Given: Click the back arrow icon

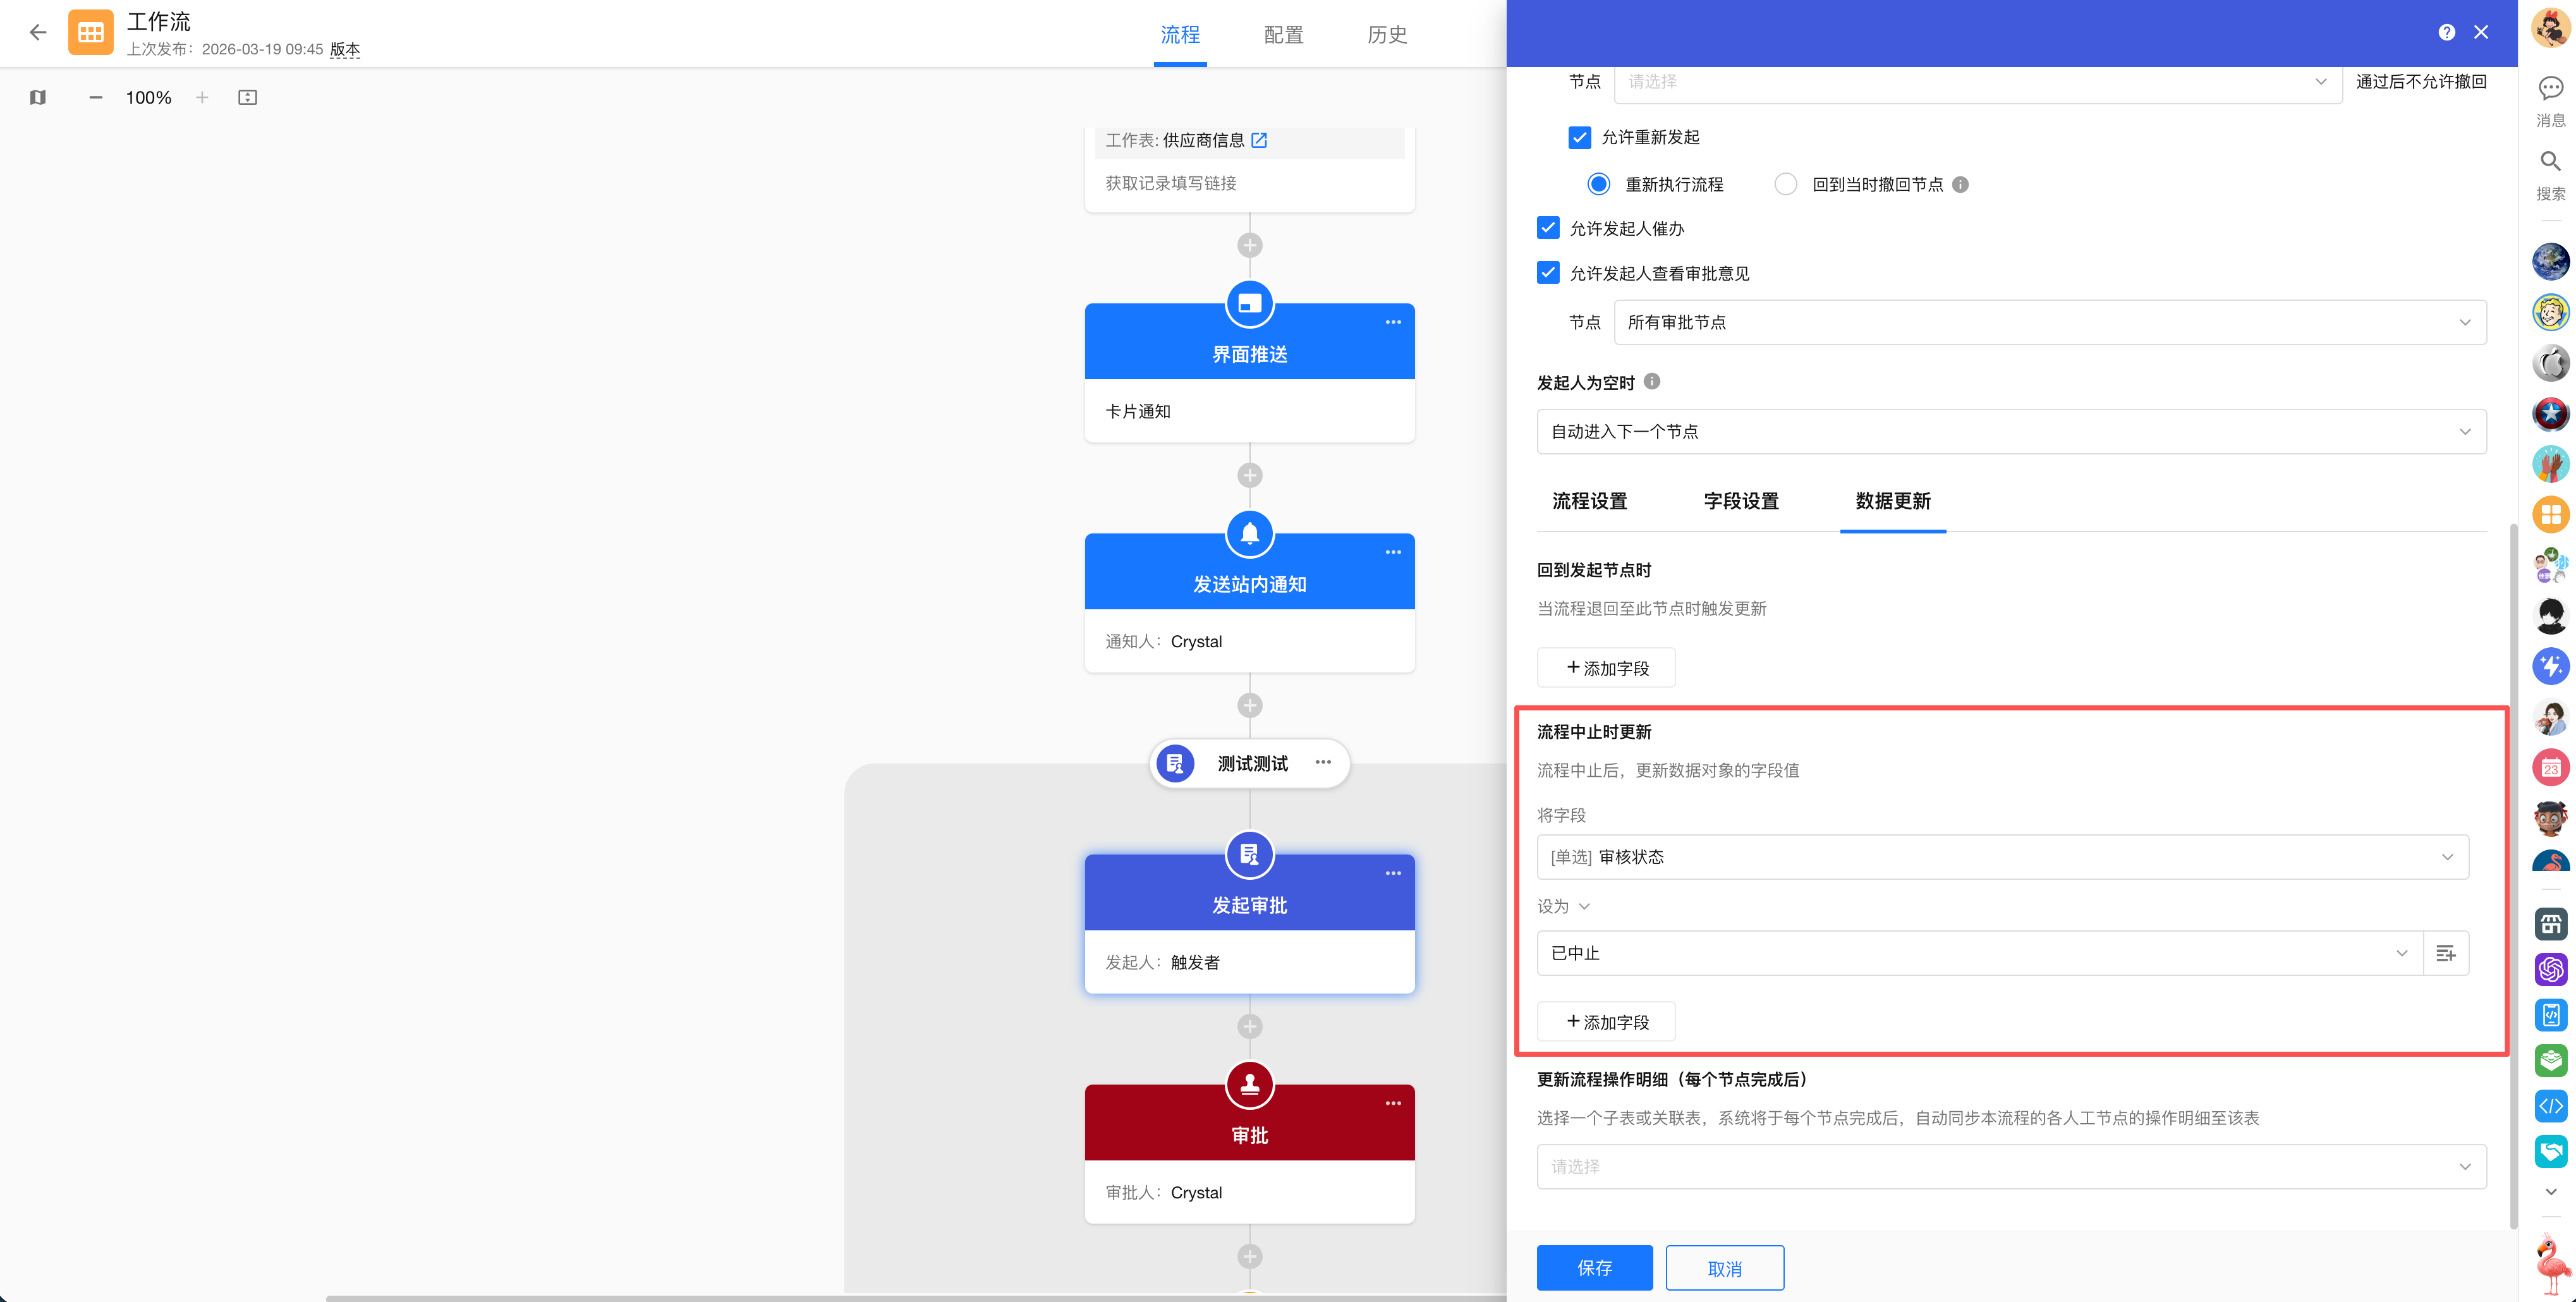Looking at the screenshot, I should click(38, 32).
